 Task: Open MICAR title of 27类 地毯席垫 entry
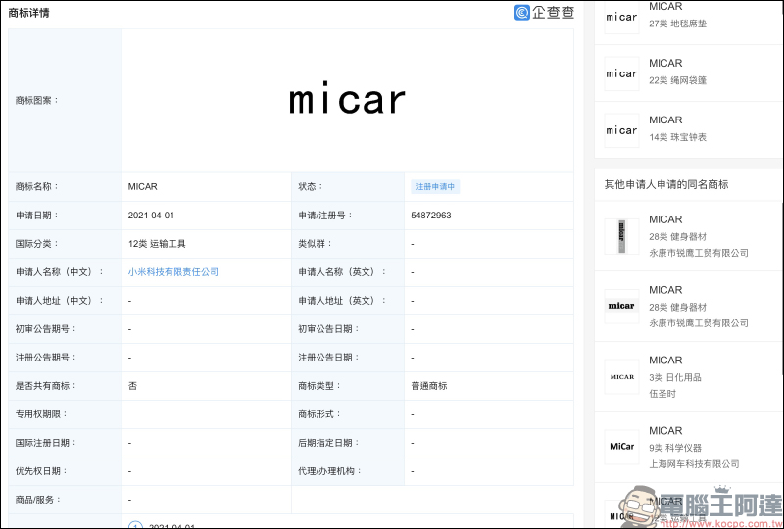(665, 7)
